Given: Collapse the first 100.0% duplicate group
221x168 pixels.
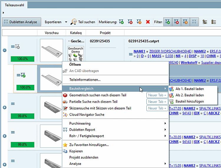Looking at the screenshot, I should point(4,50).
